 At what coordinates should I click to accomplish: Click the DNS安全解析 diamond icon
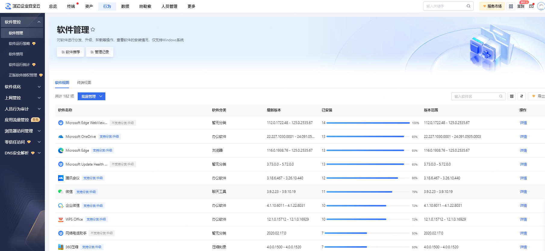(33, 153)
